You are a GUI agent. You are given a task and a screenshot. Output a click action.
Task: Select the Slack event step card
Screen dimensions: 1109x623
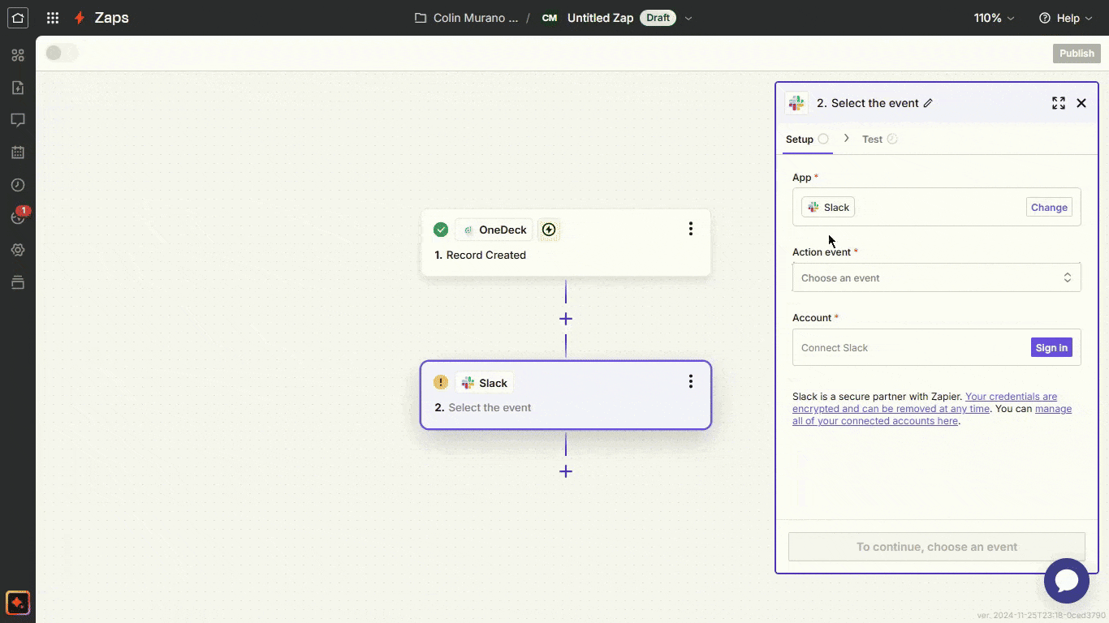[x=566, y=395]
